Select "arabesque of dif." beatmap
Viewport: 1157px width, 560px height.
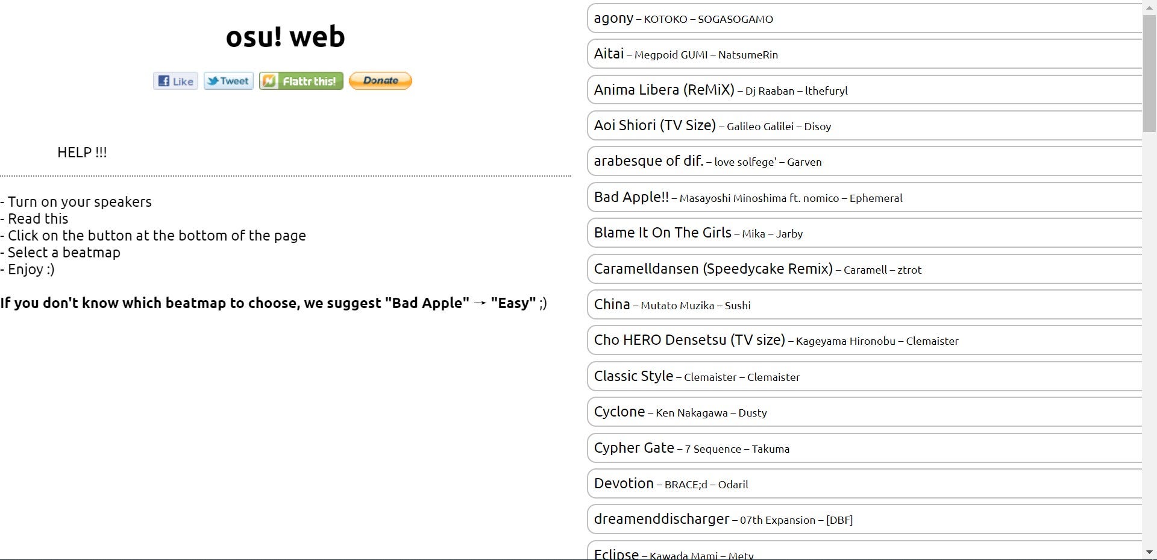(x=865, y=162)
